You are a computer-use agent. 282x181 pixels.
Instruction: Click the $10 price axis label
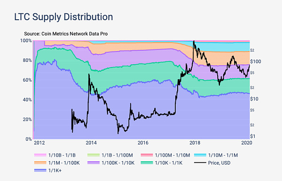click(254, 99)
